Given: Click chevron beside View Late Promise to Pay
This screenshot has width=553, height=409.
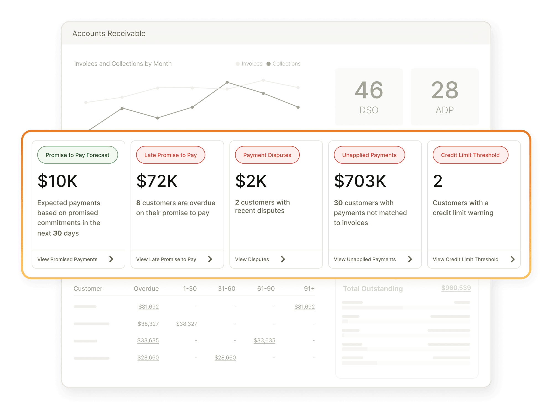Looking at the screenshot, I should tap(210, 259).
